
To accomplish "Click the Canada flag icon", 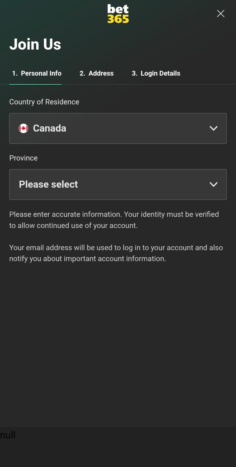I will (x=24, y=128).
